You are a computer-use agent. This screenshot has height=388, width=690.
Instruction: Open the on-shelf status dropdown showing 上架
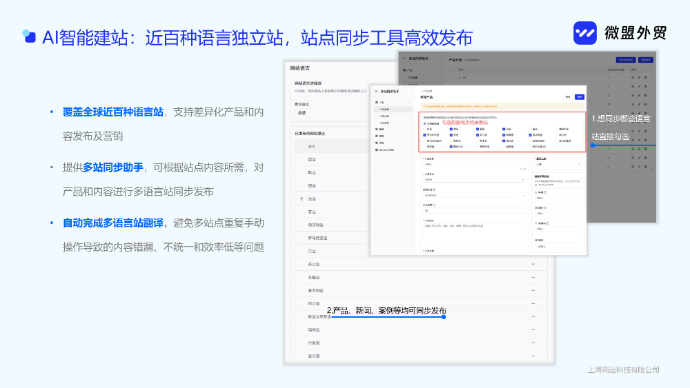click(558, 164)
